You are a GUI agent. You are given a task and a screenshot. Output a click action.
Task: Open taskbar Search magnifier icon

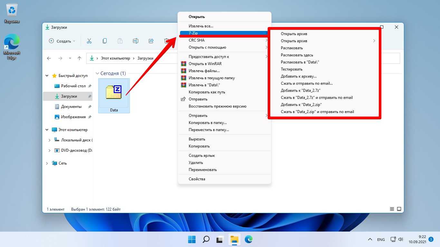tap(206, 239)
